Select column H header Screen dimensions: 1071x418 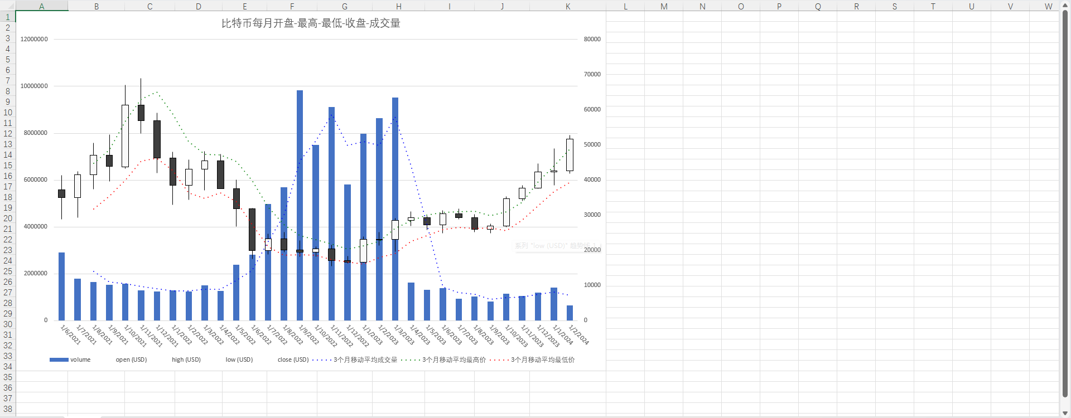pos(398,6)
